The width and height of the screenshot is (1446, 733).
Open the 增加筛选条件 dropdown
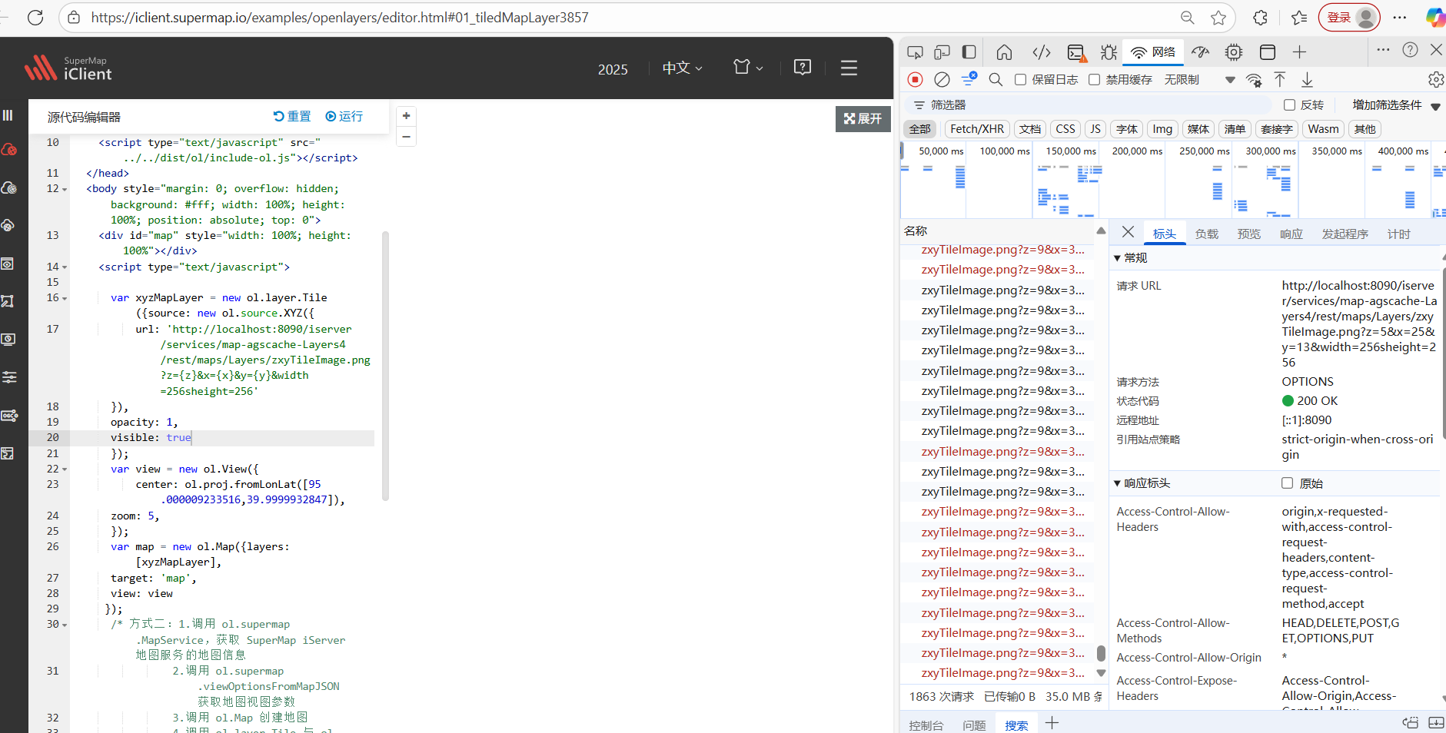click(x=1395, y=105)
